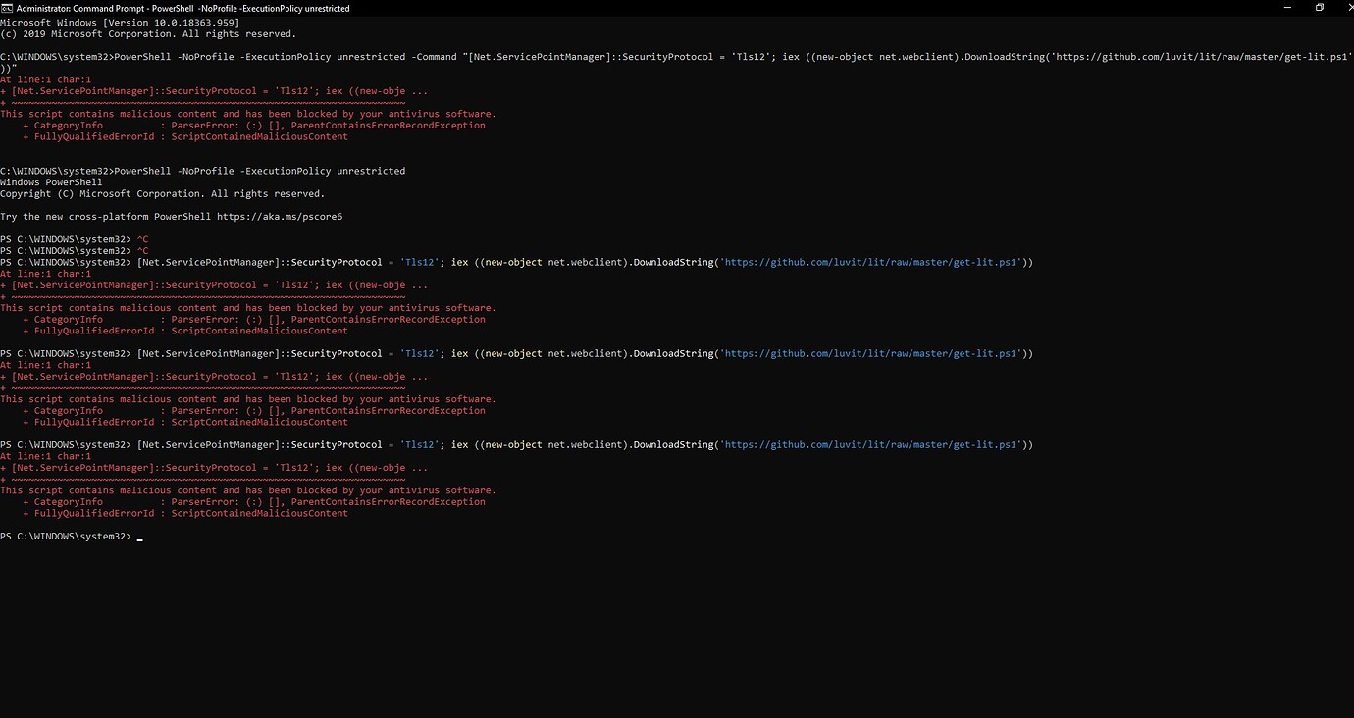Minimize the Command Prompt window
The height and width of the screenshot is (718, 1354).
pos(1286,8)
